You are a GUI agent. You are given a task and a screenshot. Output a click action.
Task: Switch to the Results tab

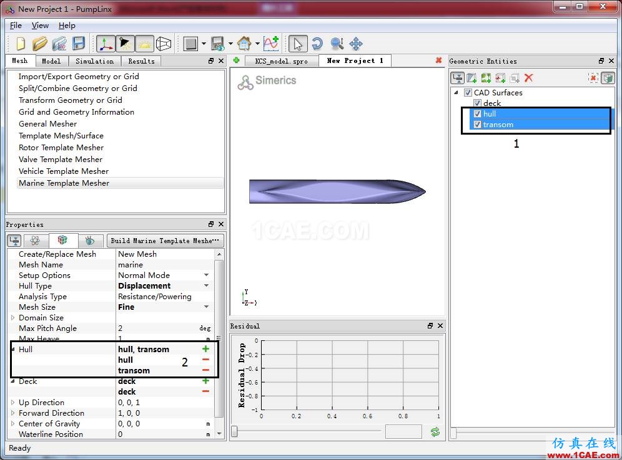141,61
